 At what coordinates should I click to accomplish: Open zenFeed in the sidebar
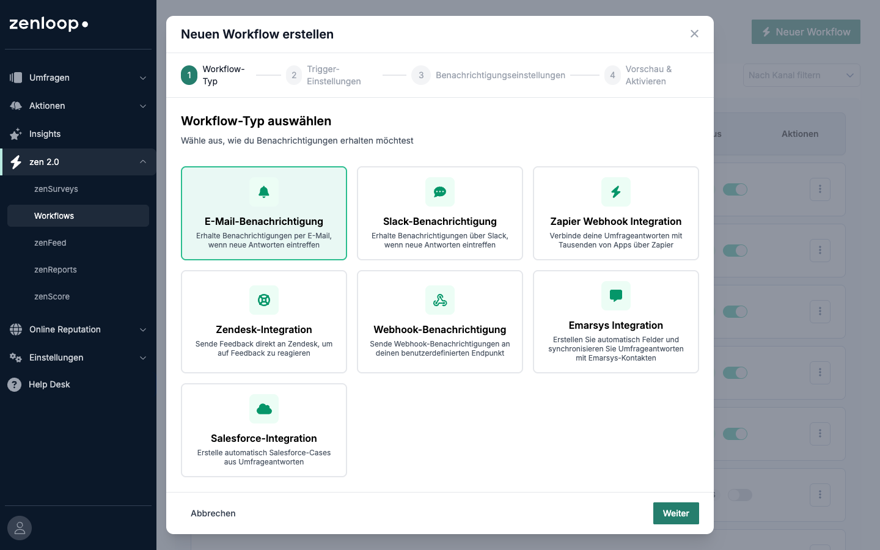click(x=50, y=243)
